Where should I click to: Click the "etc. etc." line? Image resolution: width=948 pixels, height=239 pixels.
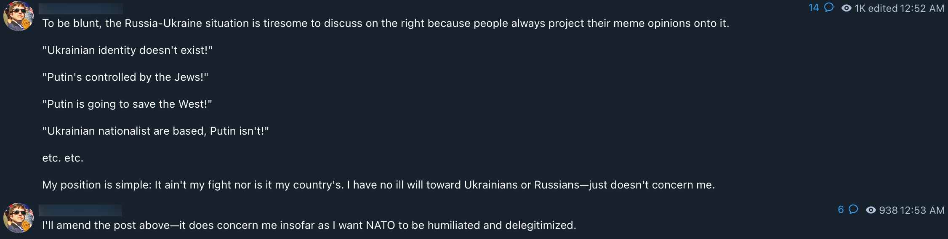(x=63, y=158)
